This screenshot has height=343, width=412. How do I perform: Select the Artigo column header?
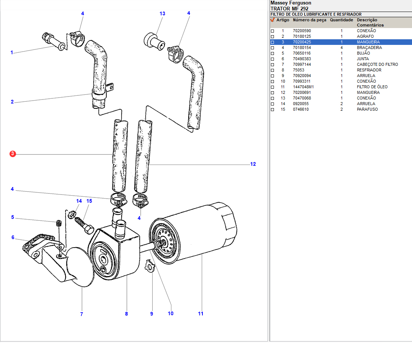[283, 20]
